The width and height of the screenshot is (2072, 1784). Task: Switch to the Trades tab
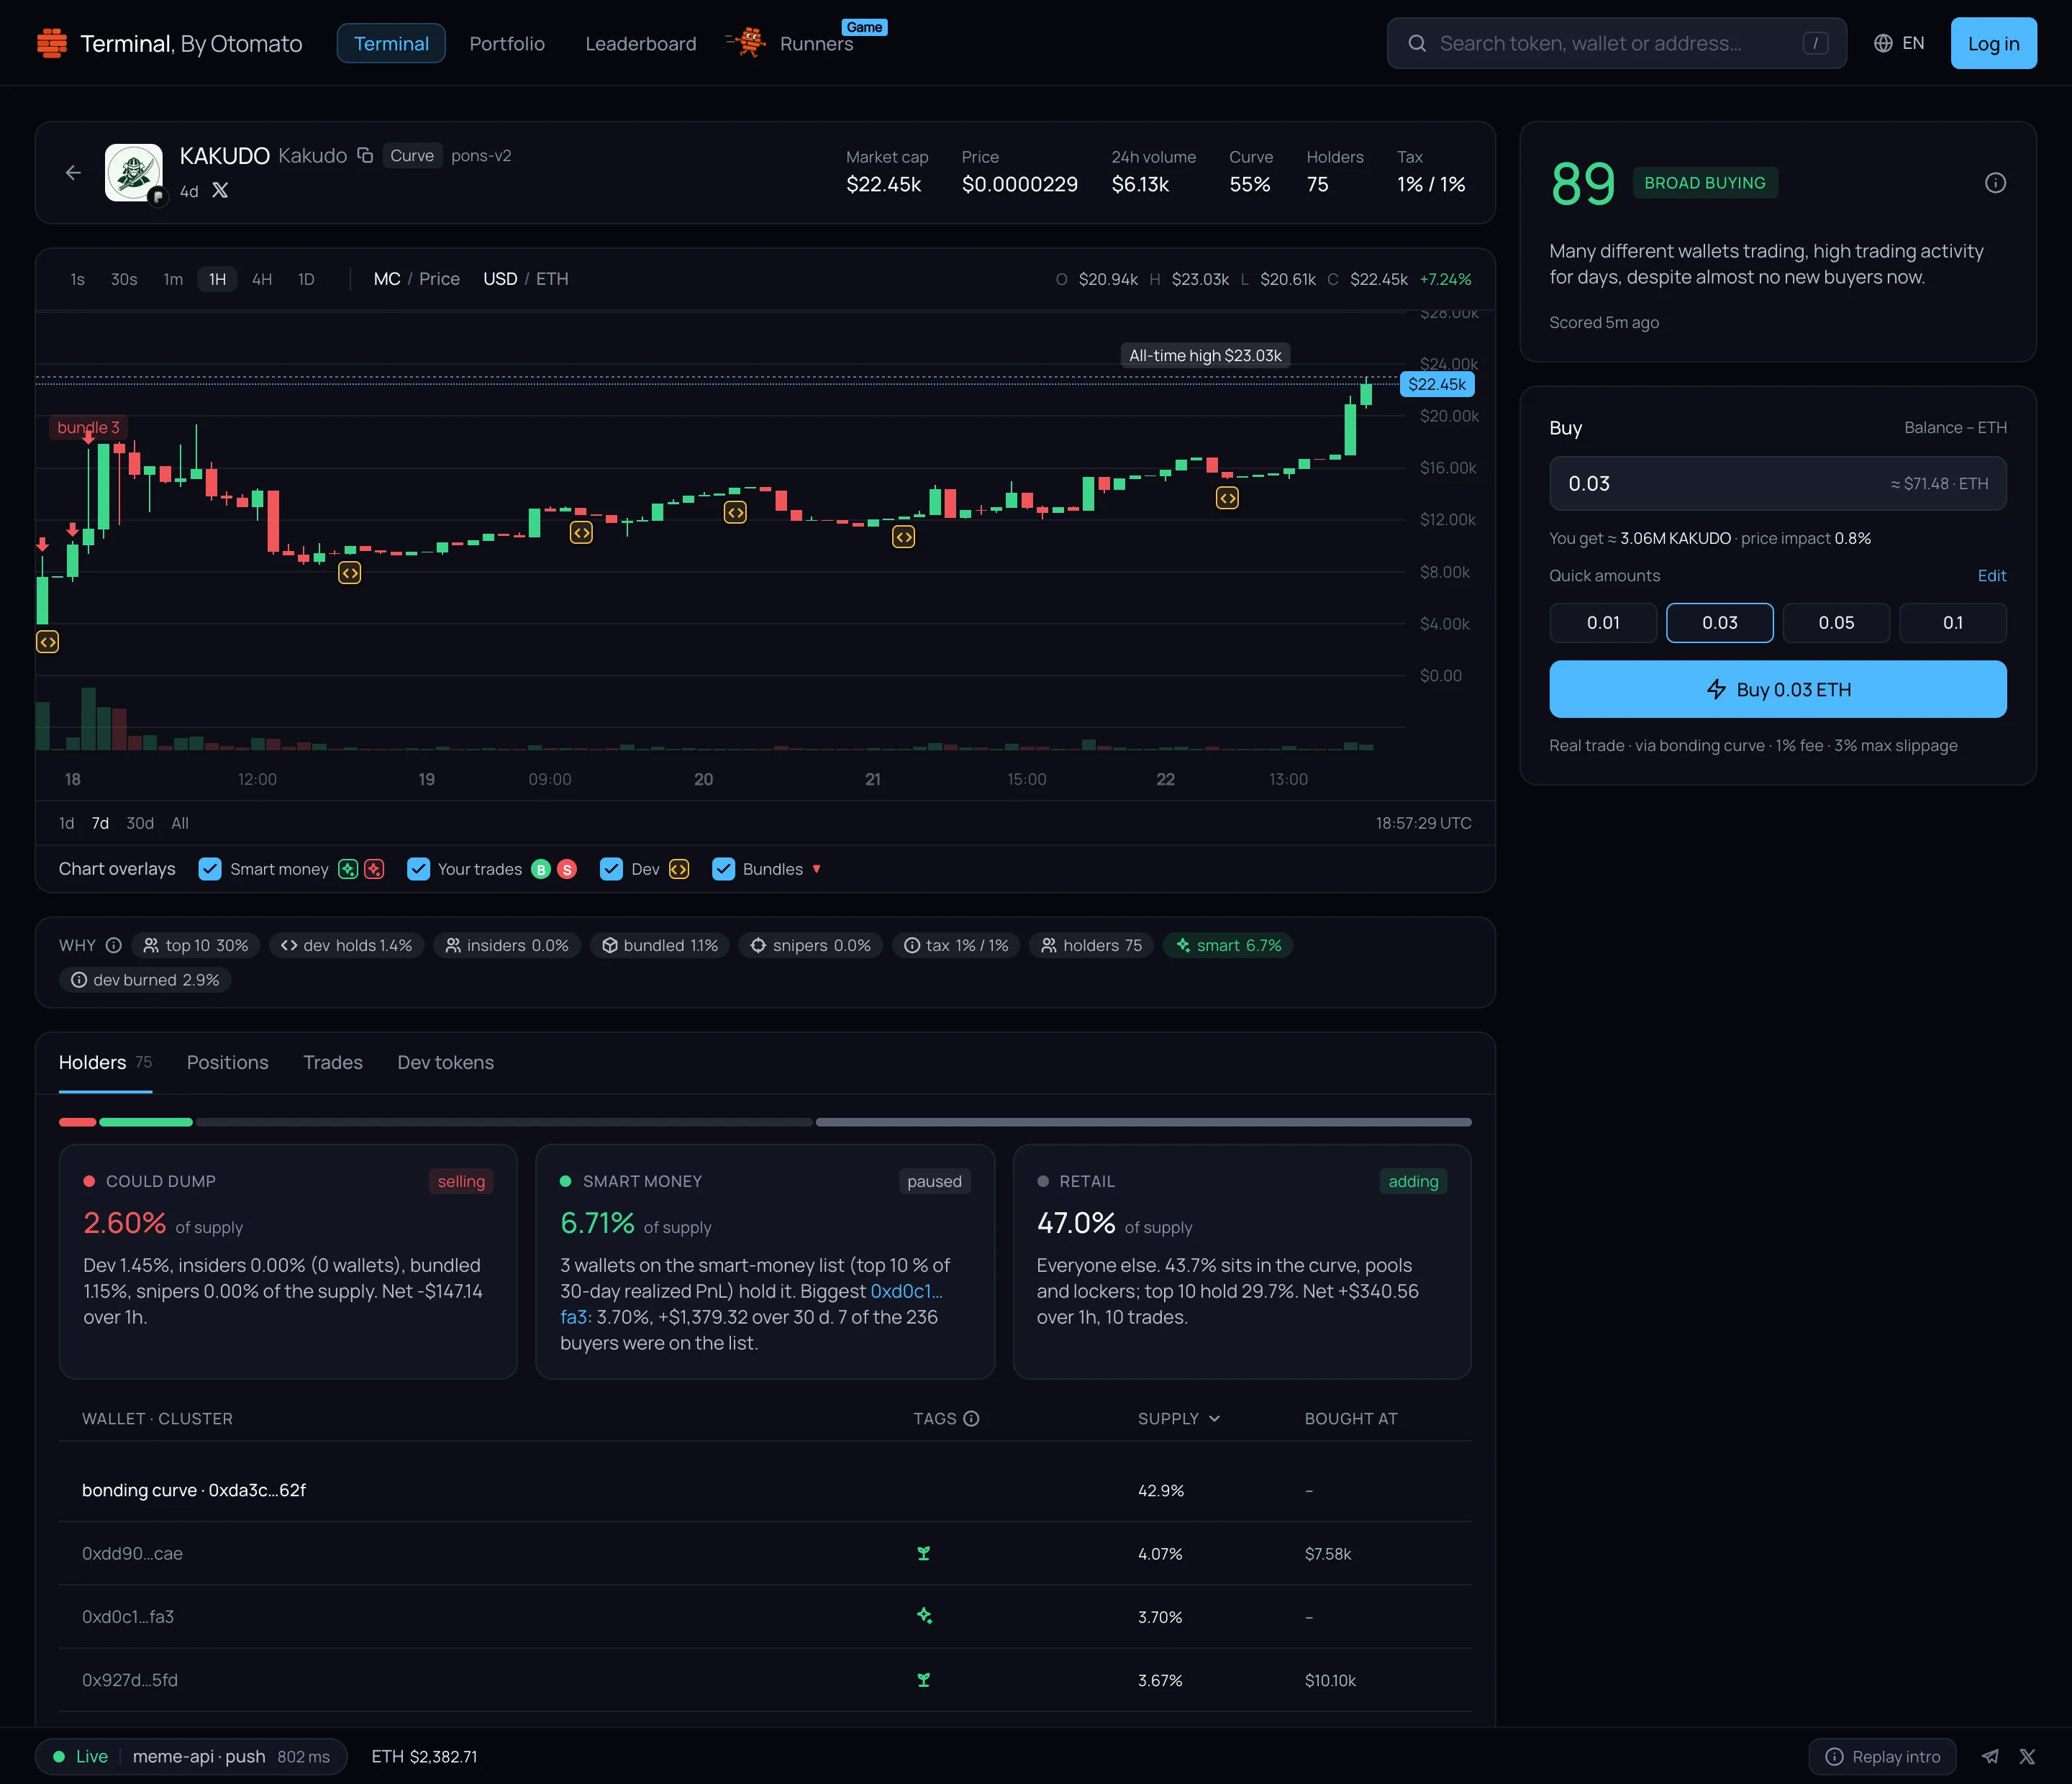click(x=333, y=1062)
